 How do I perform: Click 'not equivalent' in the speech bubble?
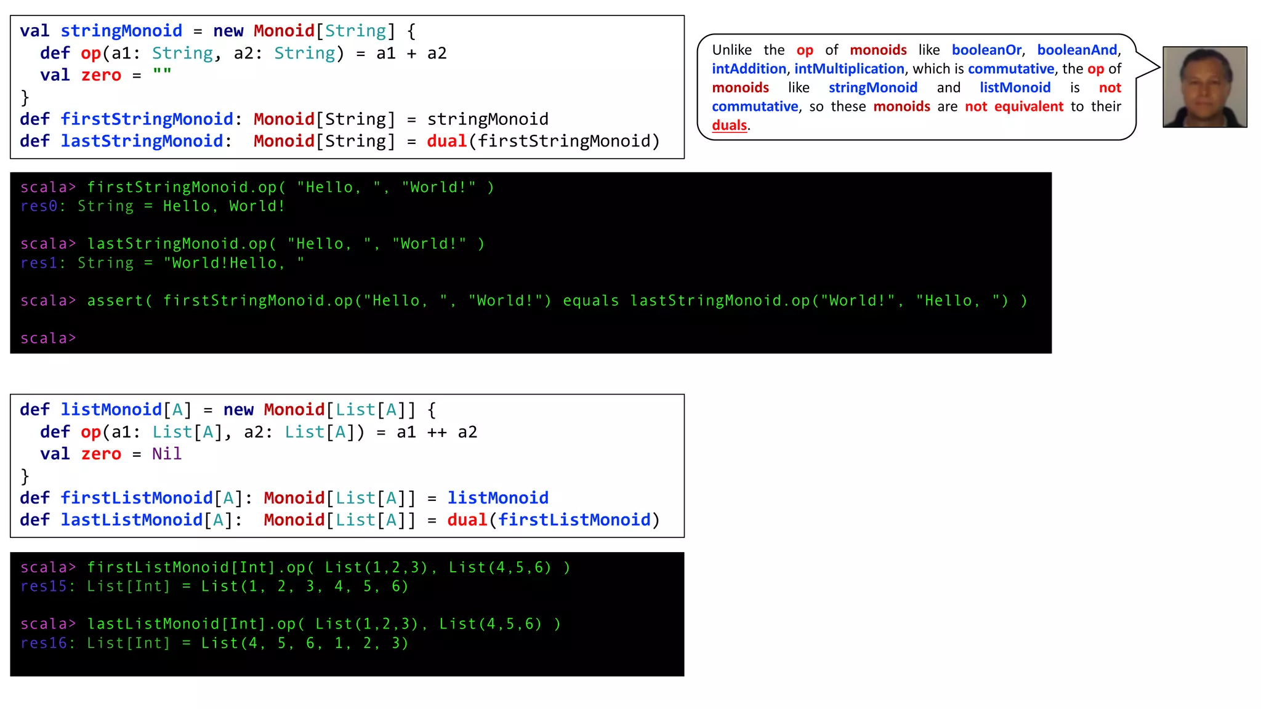[1014, 106]
